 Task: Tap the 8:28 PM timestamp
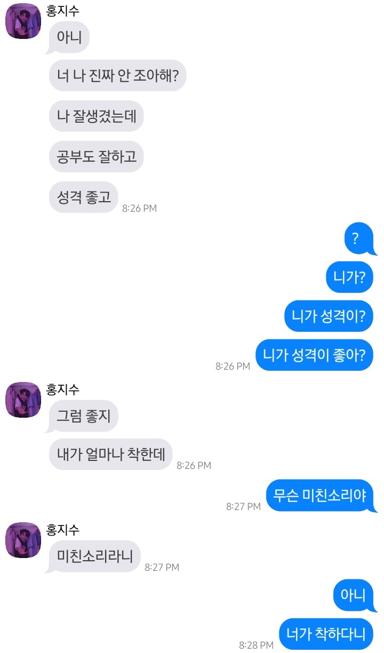256,646
